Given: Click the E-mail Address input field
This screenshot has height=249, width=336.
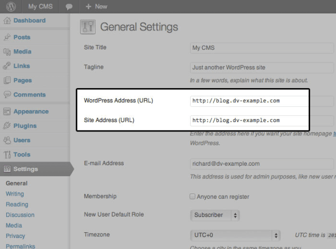Looking at the screenshot, I should pos(261,164).
